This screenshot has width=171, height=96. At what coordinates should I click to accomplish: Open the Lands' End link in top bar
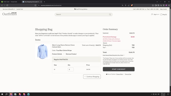tap(20, 9)
